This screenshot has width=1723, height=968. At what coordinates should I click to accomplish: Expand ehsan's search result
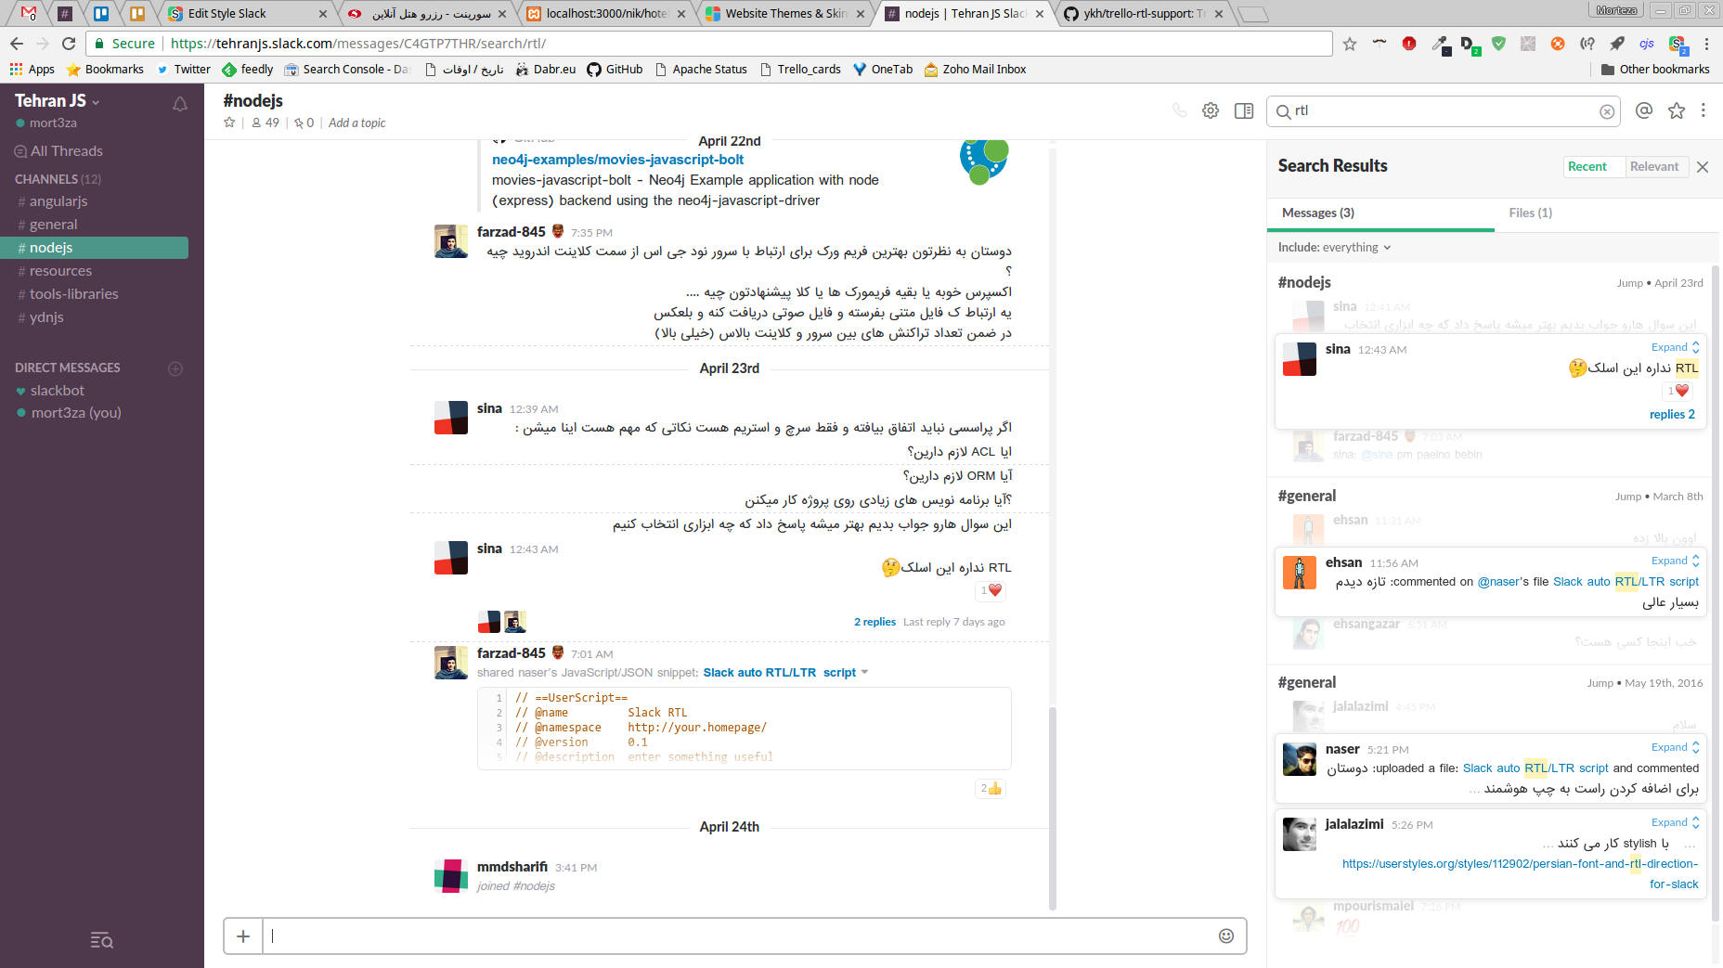1675,561
